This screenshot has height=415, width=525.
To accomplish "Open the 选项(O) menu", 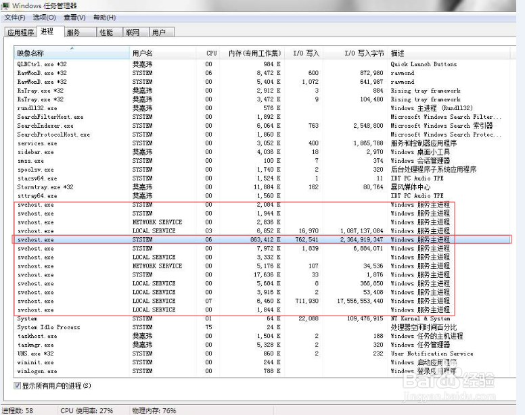I will 44,18.
